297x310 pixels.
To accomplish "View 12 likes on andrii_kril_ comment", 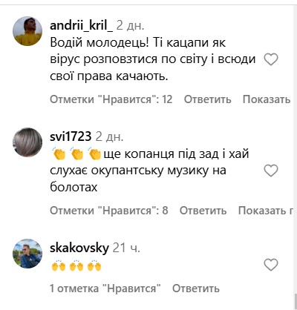I will tap(111, 99).
